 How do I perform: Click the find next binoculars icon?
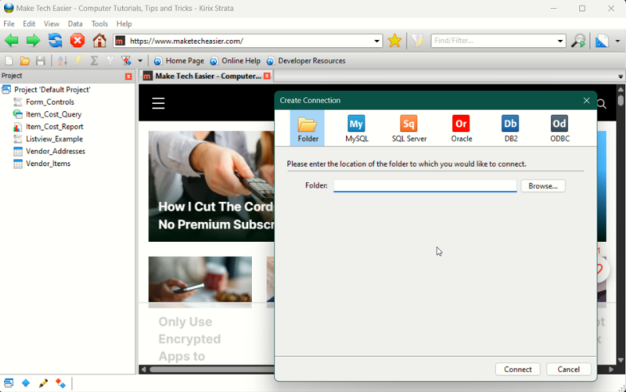[x=578, y=41]
